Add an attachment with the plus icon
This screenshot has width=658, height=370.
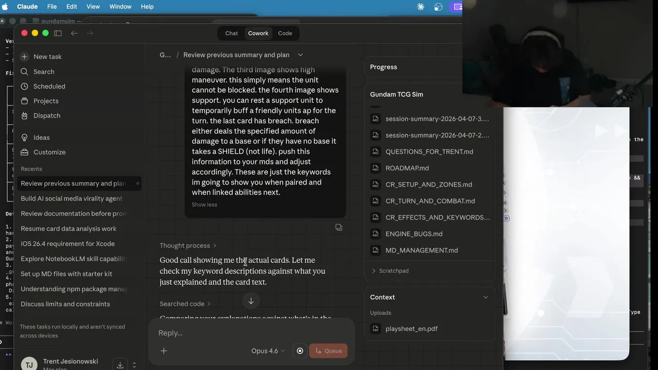coord(163,351)
